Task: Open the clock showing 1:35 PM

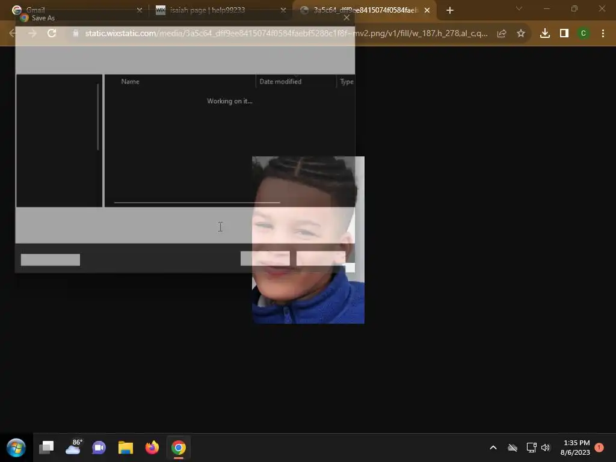Action: (x=575, y=448)
